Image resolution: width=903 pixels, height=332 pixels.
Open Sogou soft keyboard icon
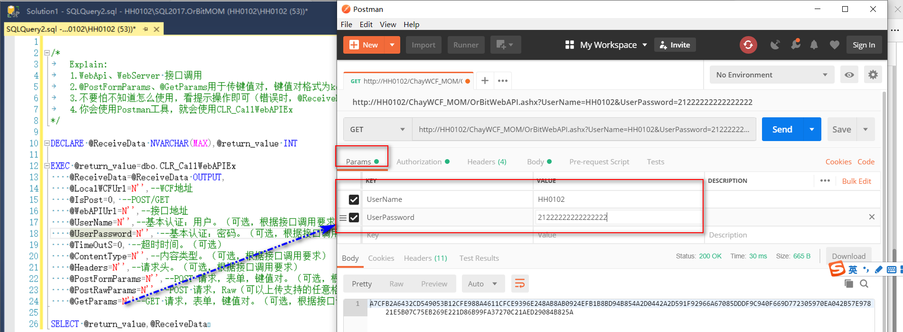(x=891, y=270)
